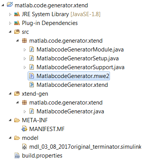
Task: Select package label under xtend-gen
Action: coord(66,103)
